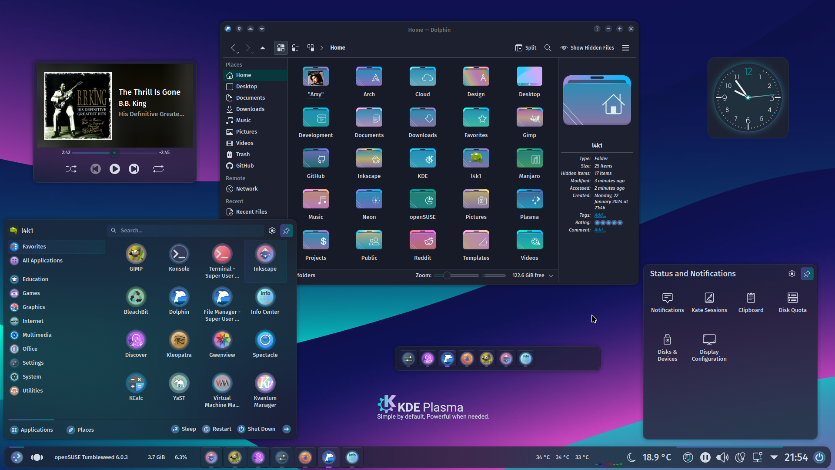
Task: Open Disks & Devices applet
Action: click(667, 348)
